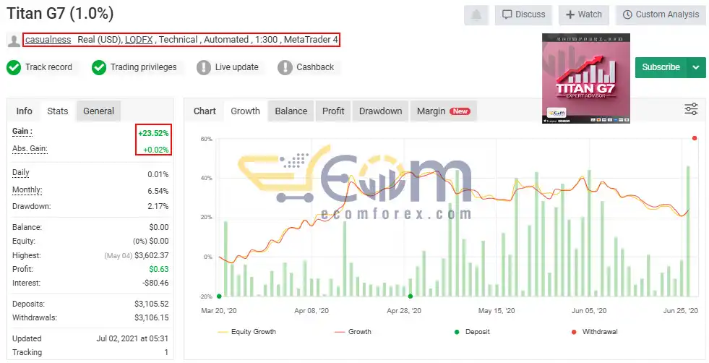
Task: Click the 6.54% monthly value
Action: (x=158, y=191)
